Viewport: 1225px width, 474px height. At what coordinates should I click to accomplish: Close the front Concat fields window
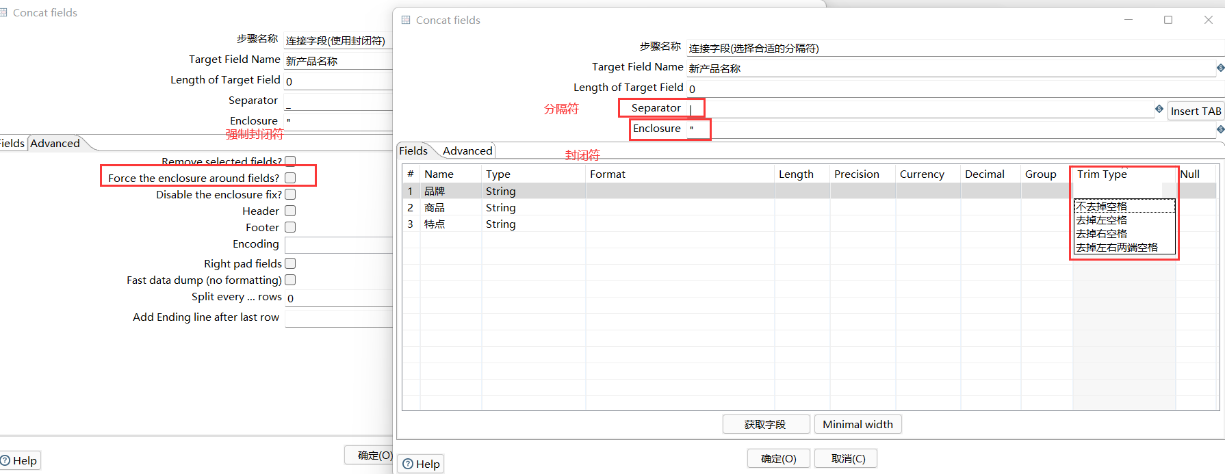point(1208,20)
